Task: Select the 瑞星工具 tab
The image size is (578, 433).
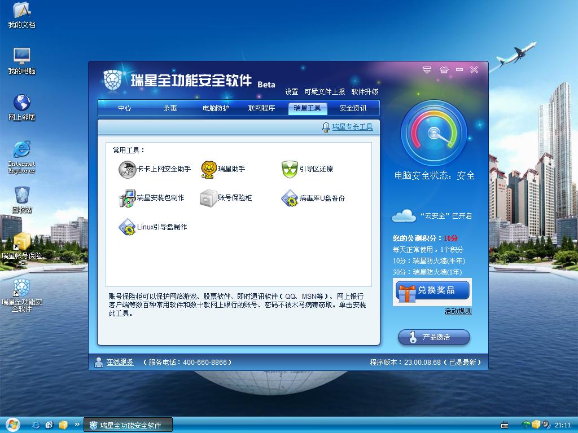Action: [308, 108]
